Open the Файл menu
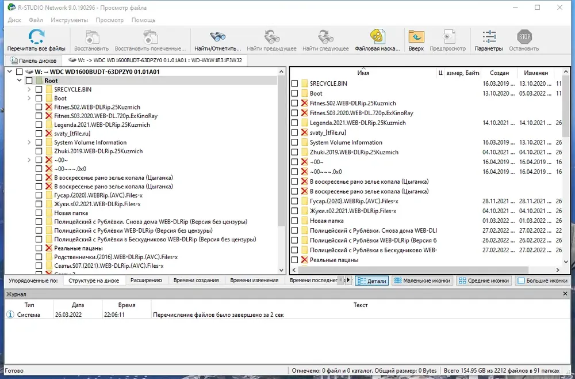 point(36,20)
